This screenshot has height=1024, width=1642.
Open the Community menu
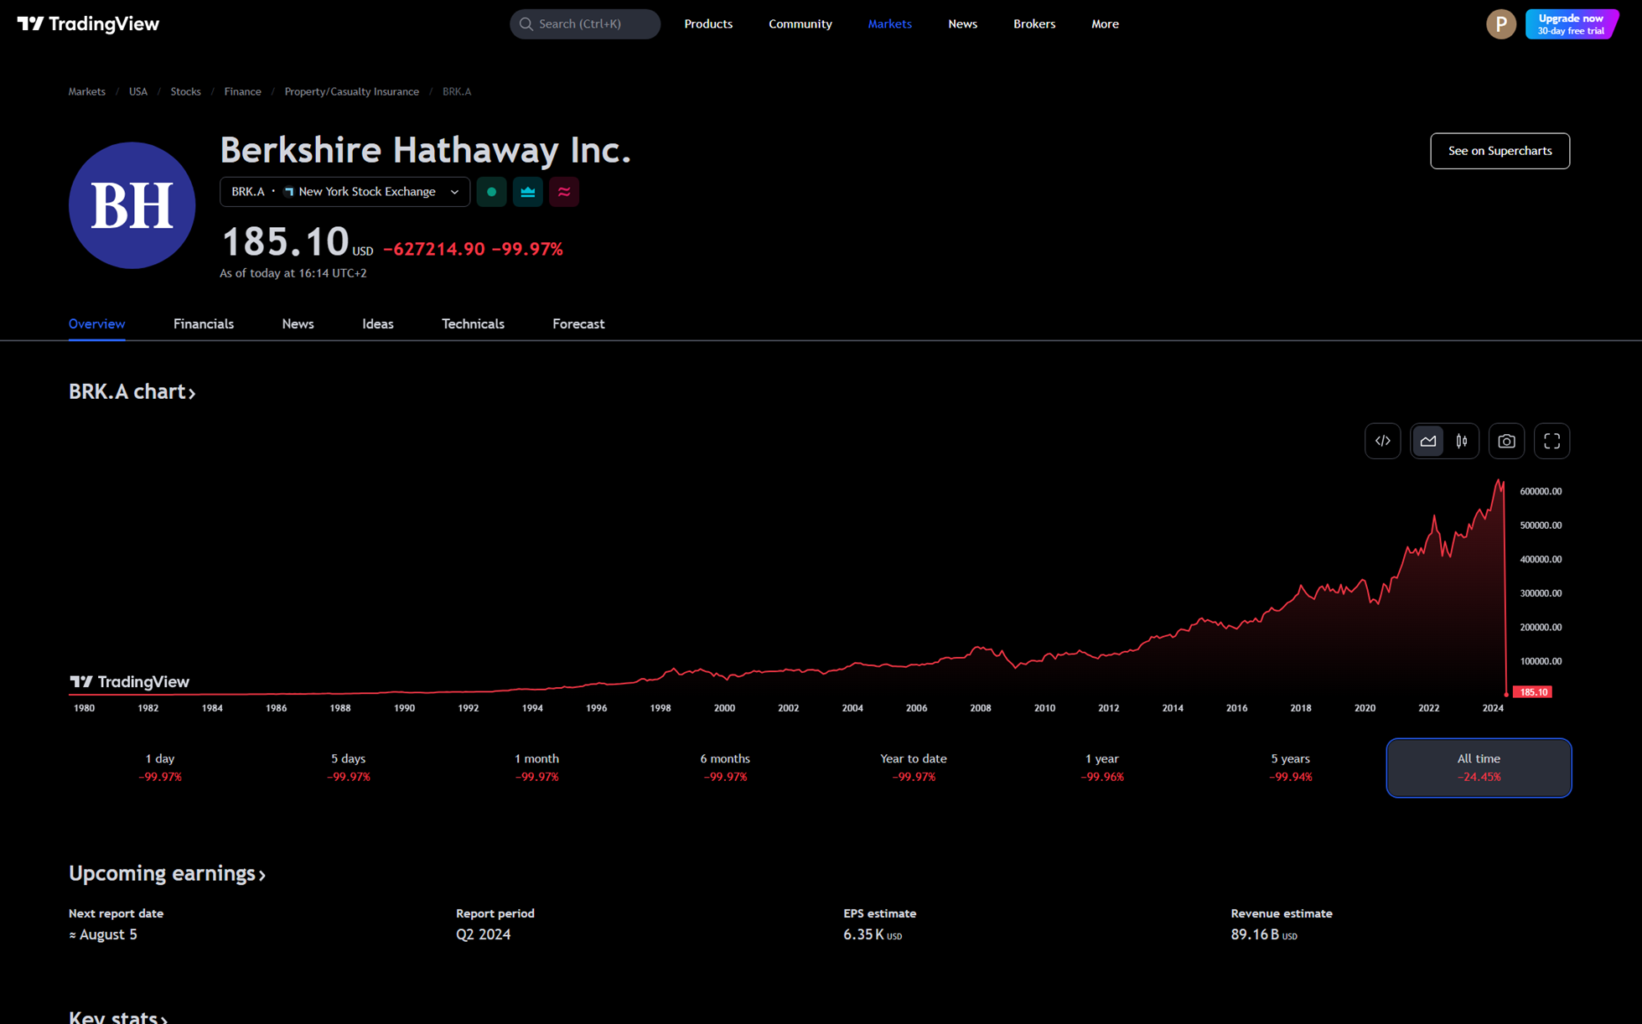click(800, 23)
